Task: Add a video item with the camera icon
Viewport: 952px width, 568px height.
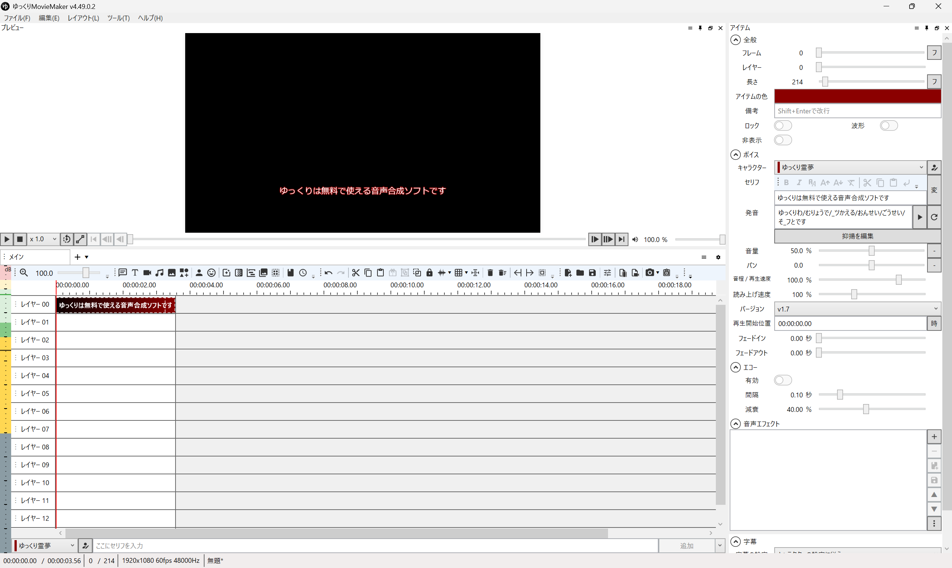Action: coord(147,272)
